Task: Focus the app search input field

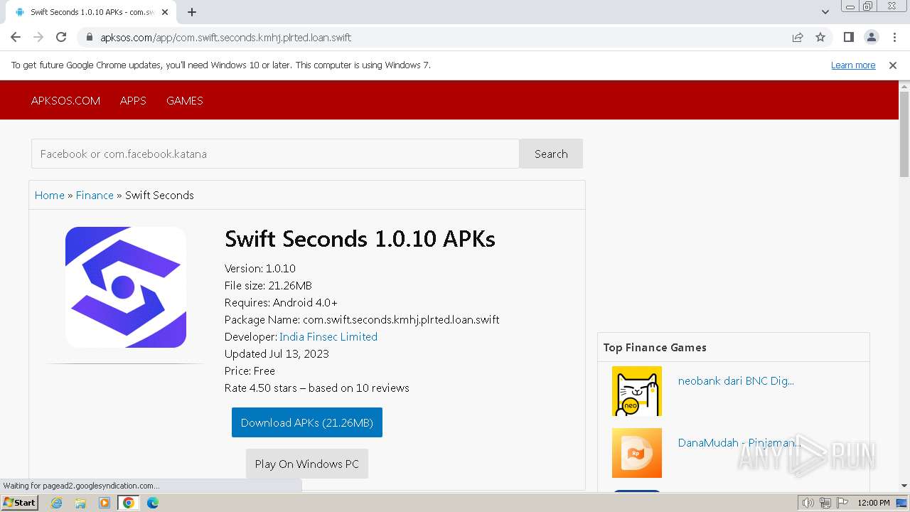Action: click(x=275, y=154)
